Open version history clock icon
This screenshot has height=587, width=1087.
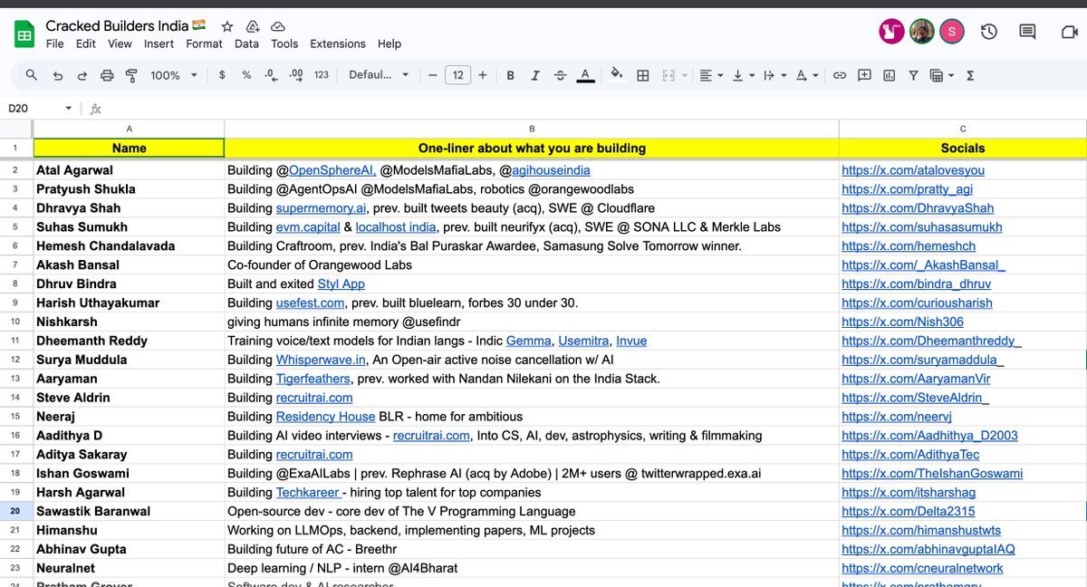(x=989, y=32)
